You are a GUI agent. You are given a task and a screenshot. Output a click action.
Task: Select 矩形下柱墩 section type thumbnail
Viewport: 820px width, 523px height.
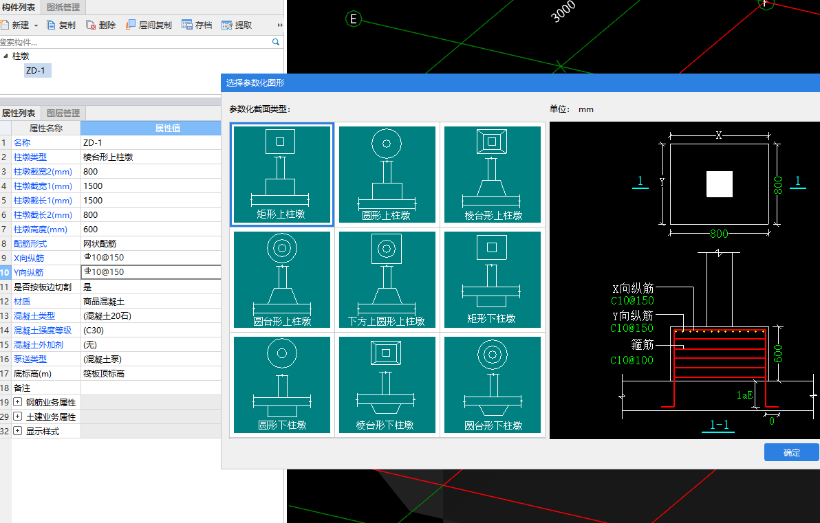point(492,280)
